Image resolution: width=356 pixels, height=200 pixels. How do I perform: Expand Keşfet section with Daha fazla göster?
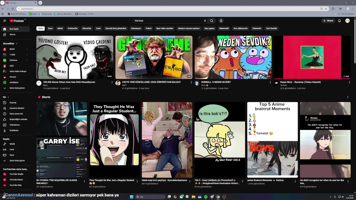(16, 161)
